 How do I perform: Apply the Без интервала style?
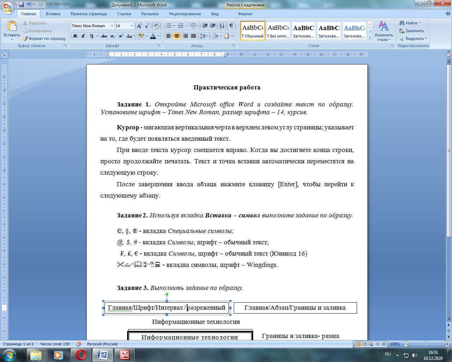(x=278, y=31)
